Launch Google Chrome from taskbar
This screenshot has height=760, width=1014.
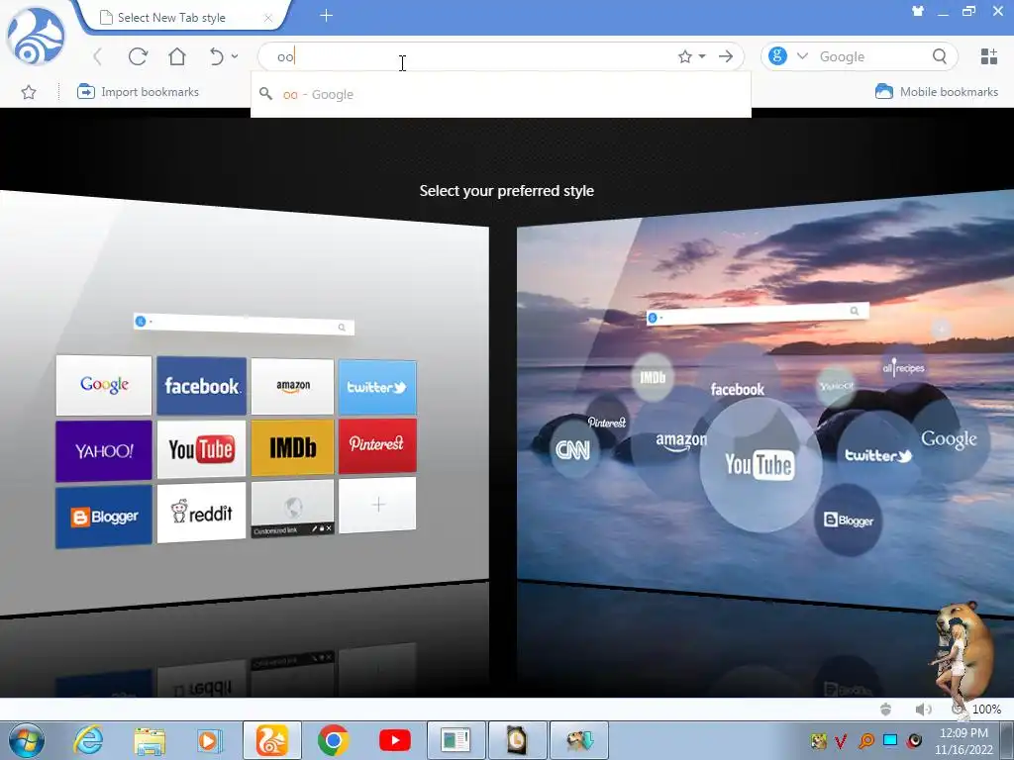(333, 740)
